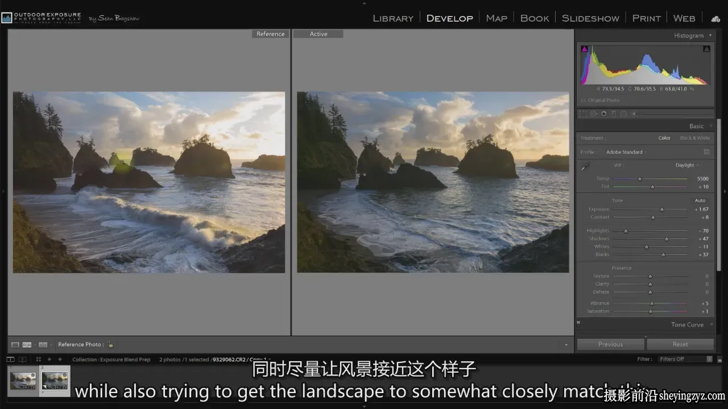Click the Active photo image
The image size is (728, 409).
tap(433, 182)
